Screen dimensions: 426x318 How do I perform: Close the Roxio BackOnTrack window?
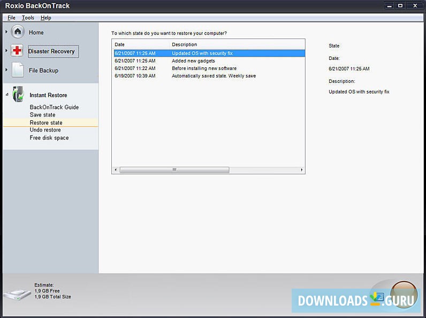415,6
